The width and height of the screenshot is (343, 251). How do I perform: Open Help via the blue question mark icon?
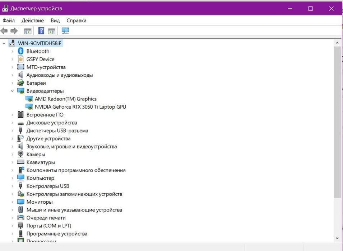[x=41, y=30]
